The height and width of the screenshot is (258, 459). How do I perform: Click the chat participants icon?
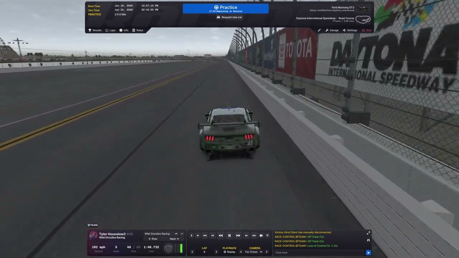click(x=368, y=240)
